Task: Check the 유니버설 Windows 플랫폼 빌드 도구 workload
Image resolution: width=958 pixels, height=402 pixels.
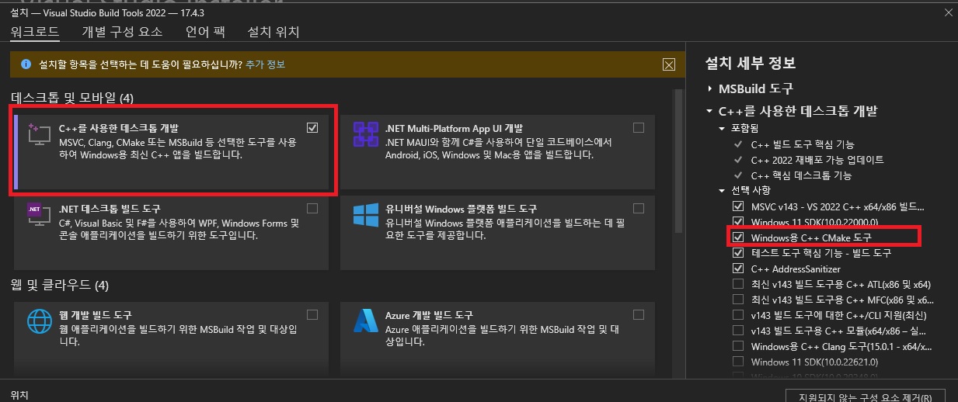Action: point(639,208)
